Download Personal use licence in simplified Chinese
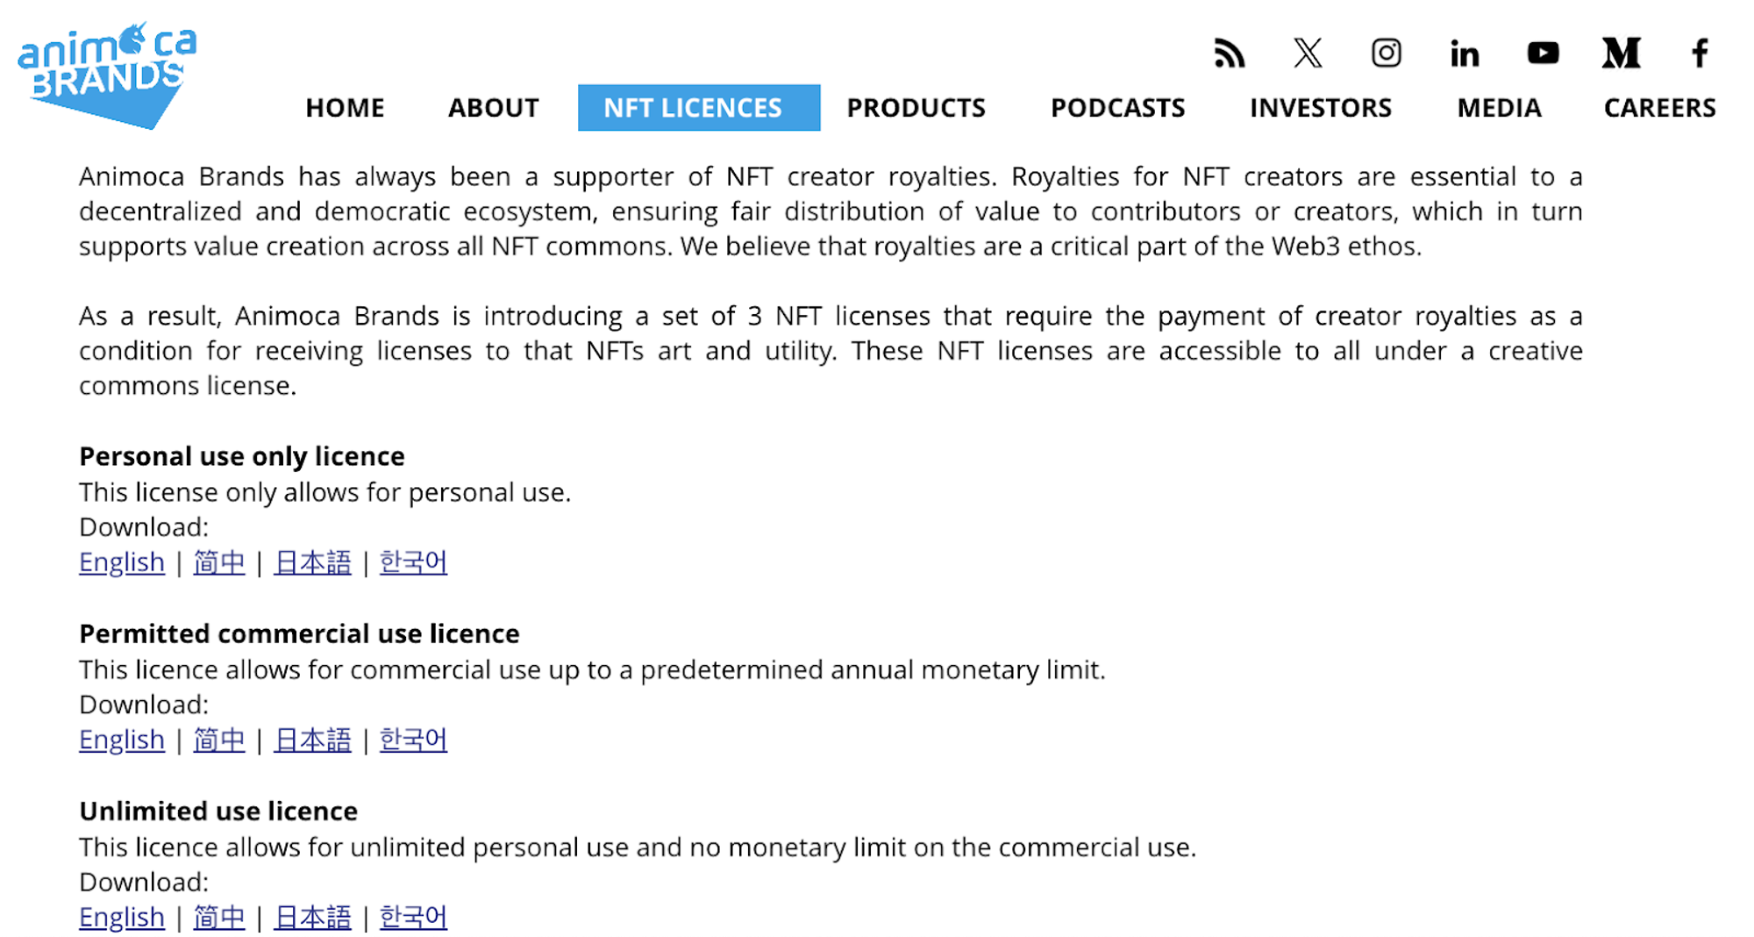Image resolution: width=1754 pixels, height=937 pixels. point(218,562)
